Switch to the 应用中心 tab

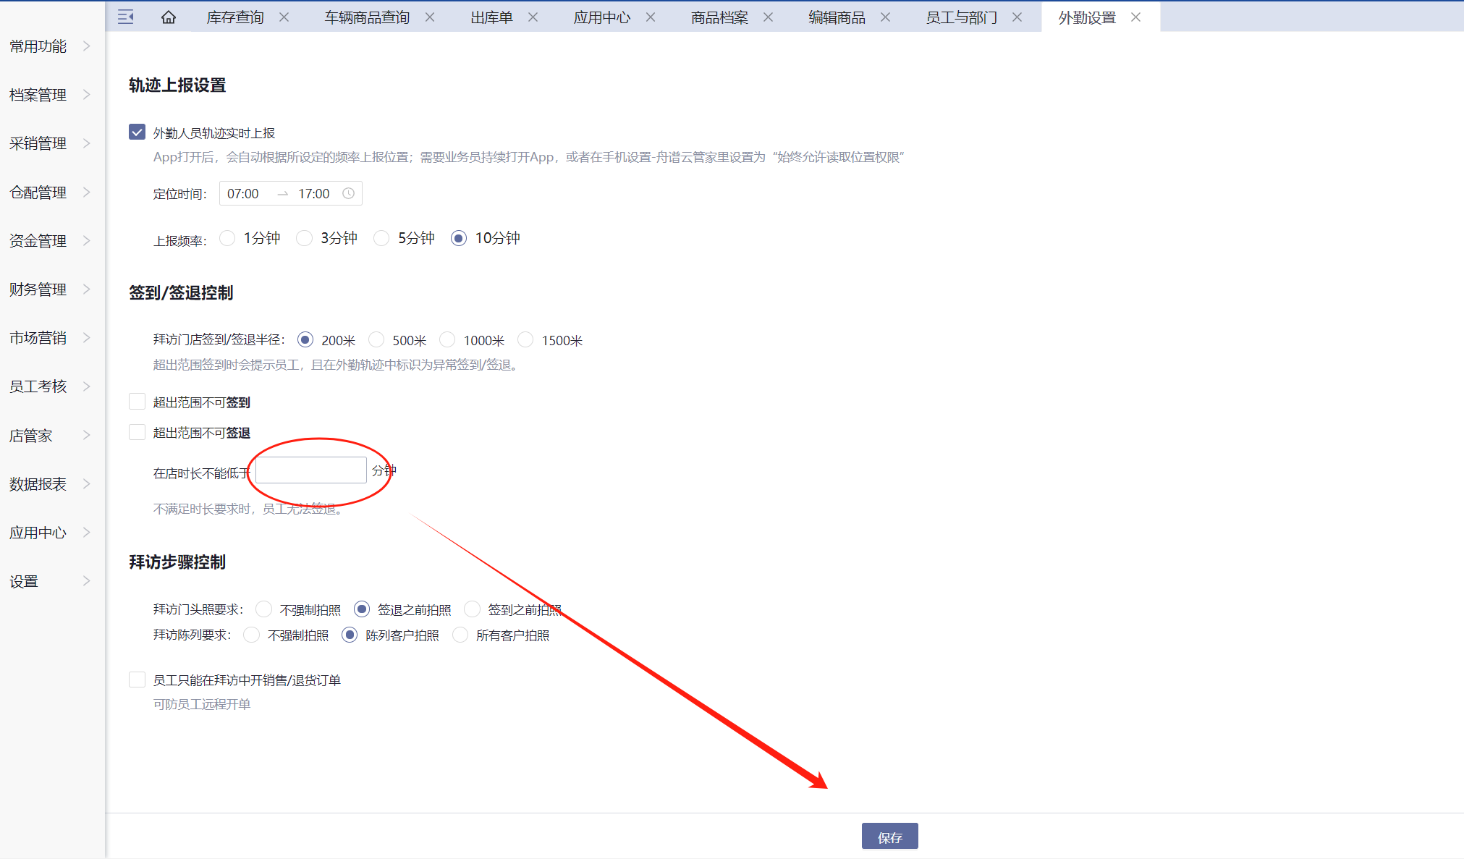pyautogui.click(x=601, y=17)
